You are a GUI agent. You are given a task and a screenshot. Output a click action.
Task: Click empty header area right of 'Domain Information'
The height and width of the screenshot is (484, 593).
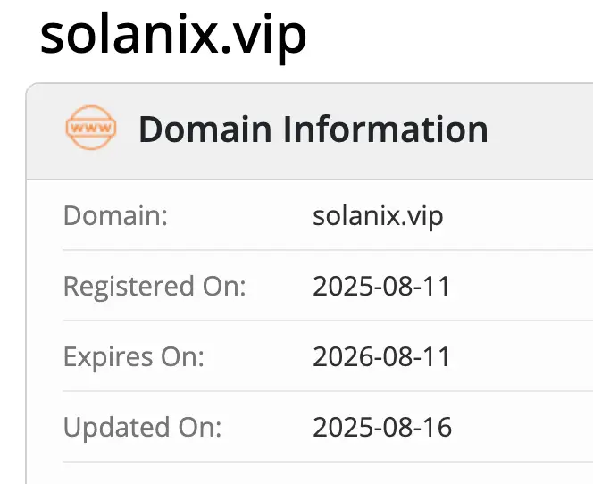[x=540, y=129]
